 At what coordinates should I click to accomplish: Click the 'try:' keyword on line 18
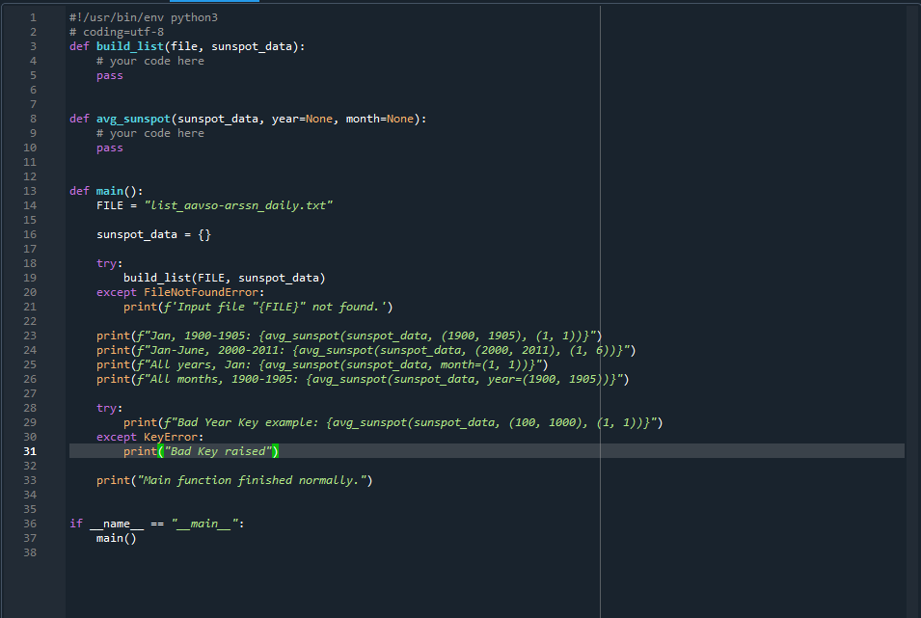[109, 263]
